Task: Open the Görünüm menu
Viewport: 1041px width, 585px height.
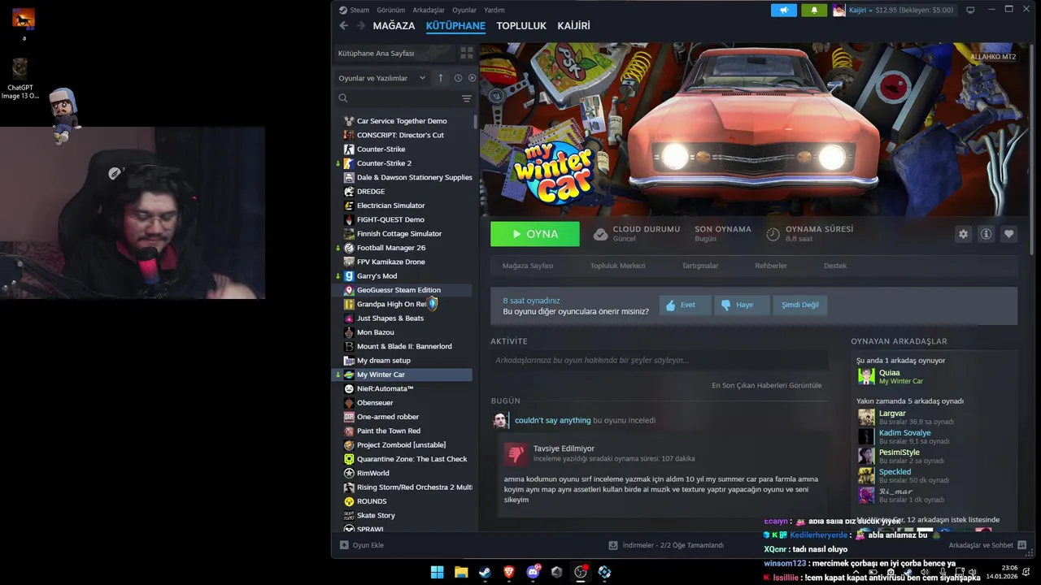Action: click(391, 11)
